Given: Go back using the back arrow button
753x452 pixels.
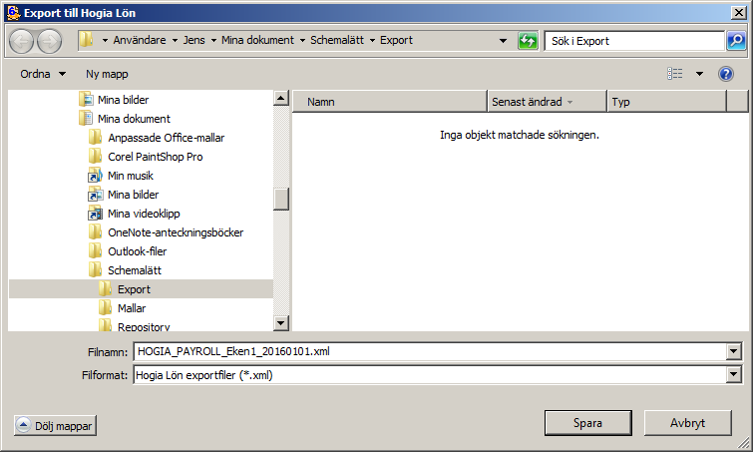Looking at the screenshot, I should 22,41.
